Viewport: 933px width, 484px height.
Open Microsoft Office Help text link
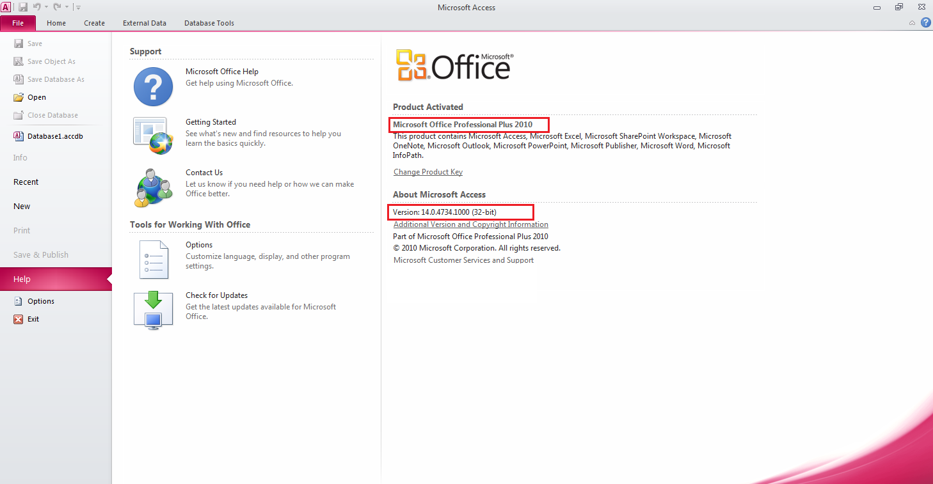(222, 72)
